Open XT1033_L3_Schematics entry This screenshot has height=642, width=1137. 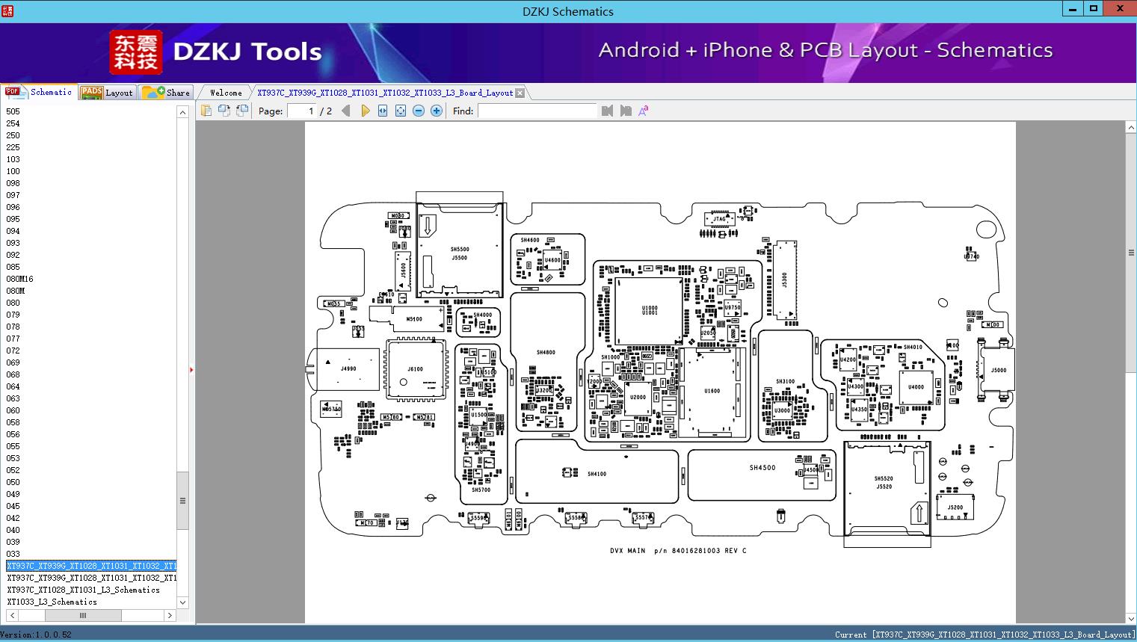52,602
